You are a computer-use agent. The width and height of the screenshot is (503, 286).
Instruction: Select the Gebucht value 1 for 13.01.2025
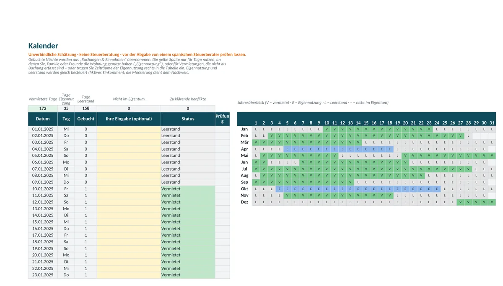[x=86, y=209]
